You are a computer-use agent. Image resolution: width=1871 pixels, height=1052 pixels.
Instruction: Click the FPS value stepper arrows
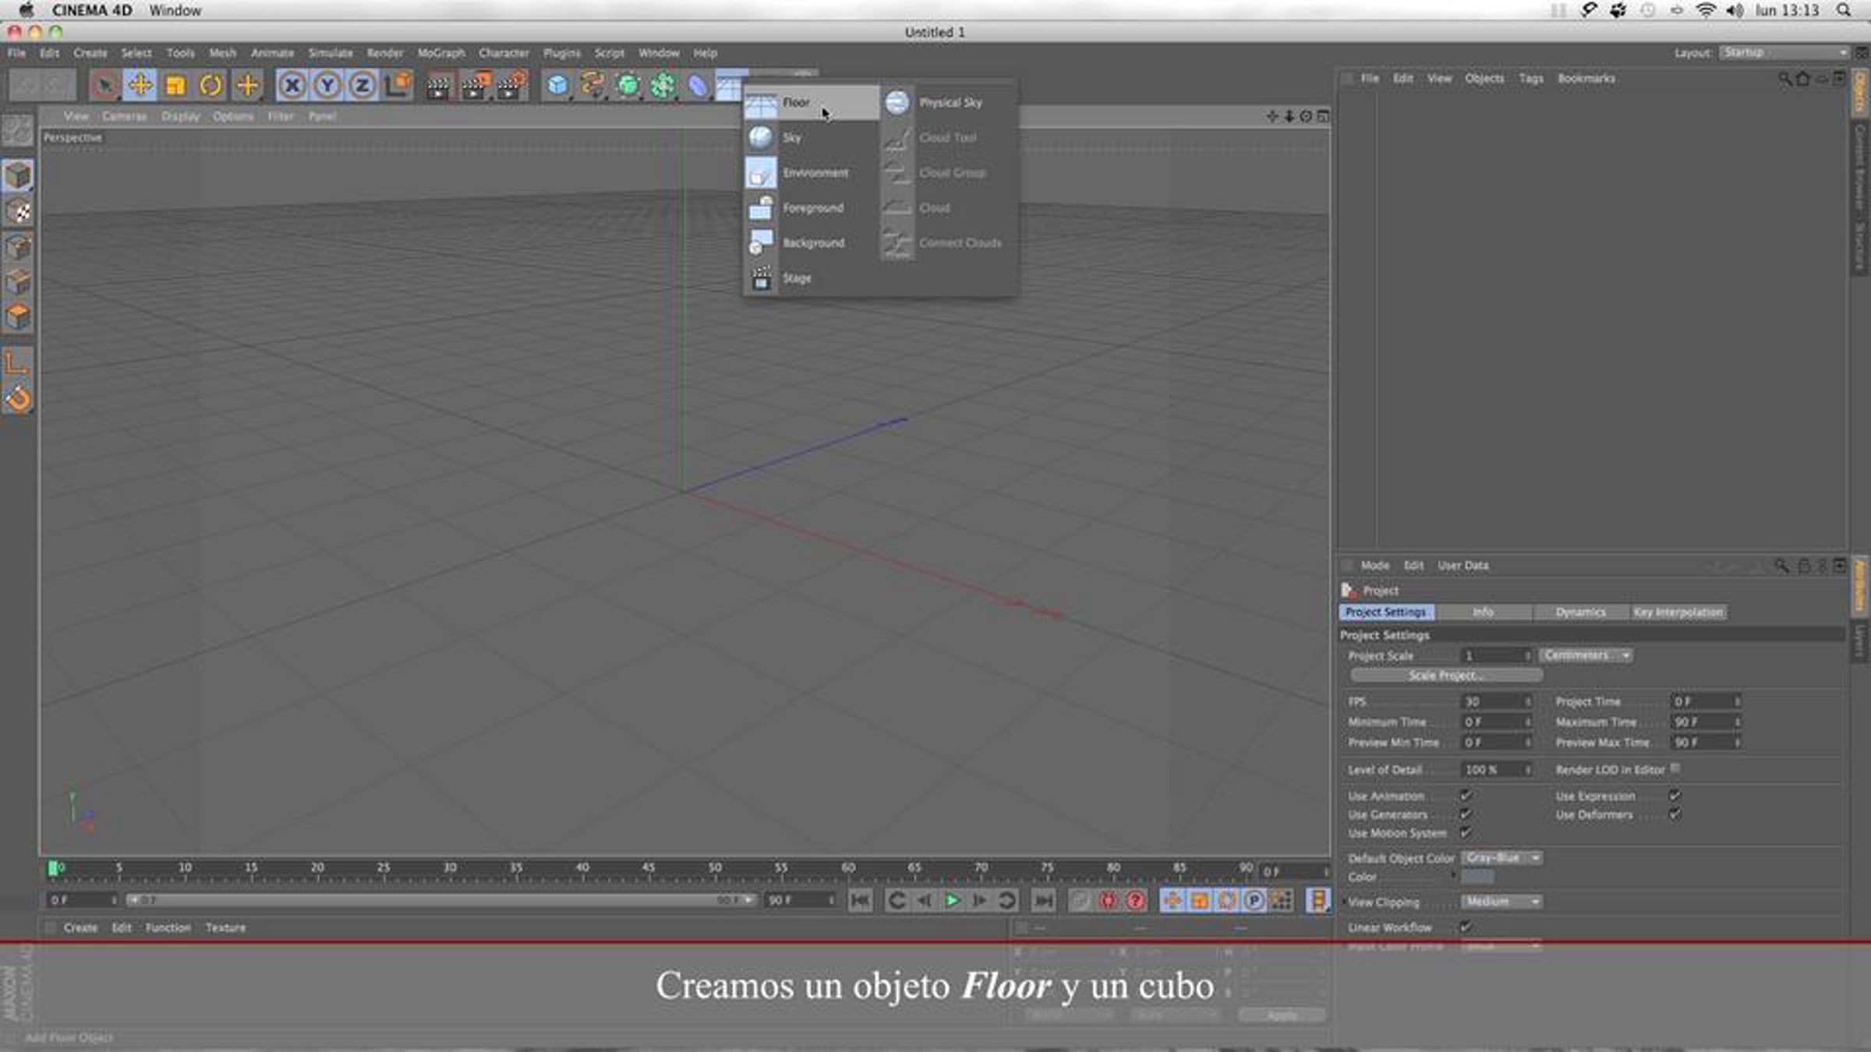pyautogui.click(x=1528, y=702)
